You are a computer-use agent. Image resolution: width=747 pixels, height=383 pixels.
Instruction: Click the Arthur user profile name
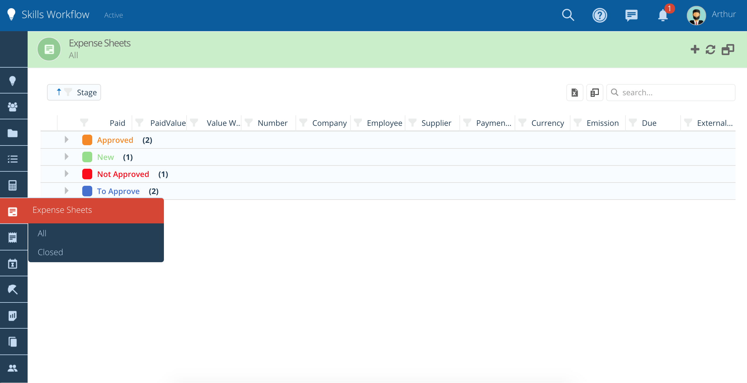(x=724, y=14)
